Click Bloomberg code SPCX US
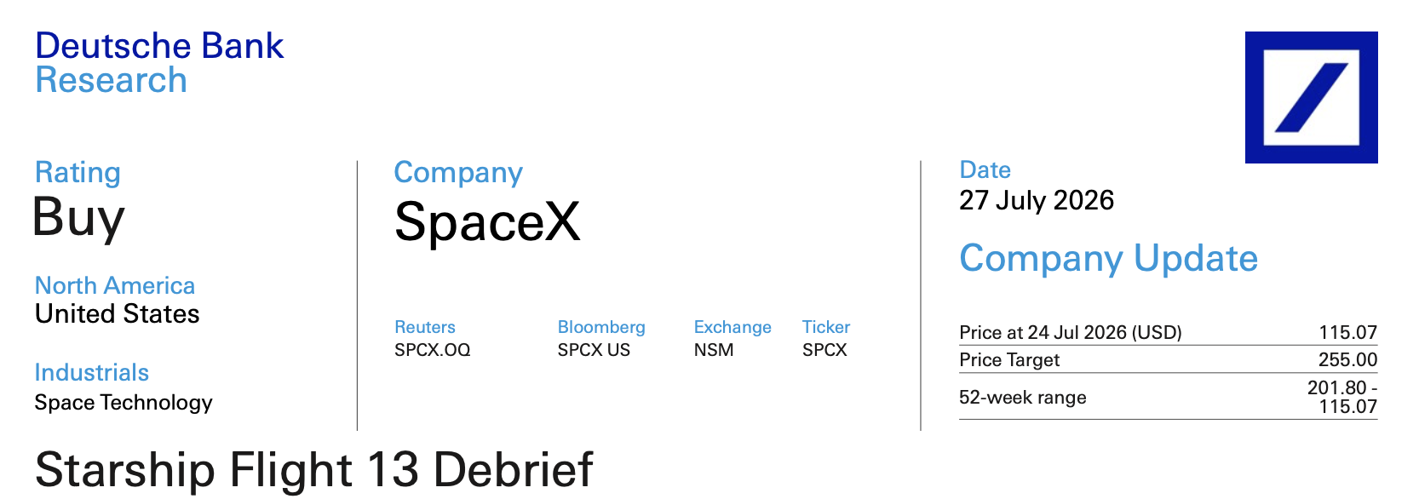The height and width of the screenshot is (499, 1419). tap(594, 350)
